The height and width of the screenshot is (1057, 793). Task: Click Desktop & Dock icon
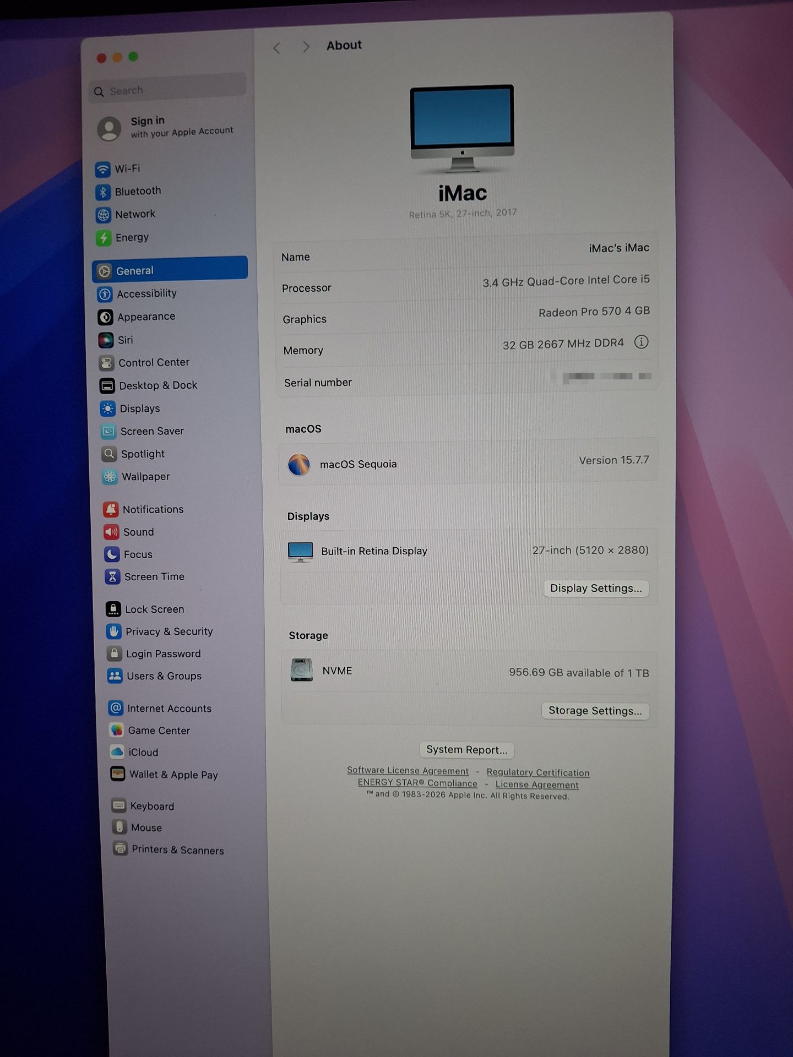[107, 386]
